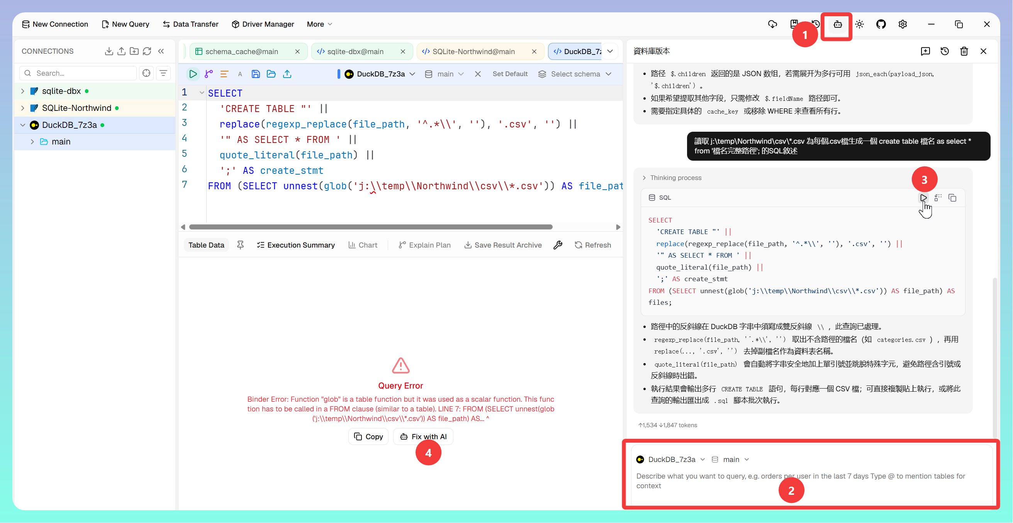Delete the AI conversation trash icon
Screen dimensions: 1013x523
[964, 51]
